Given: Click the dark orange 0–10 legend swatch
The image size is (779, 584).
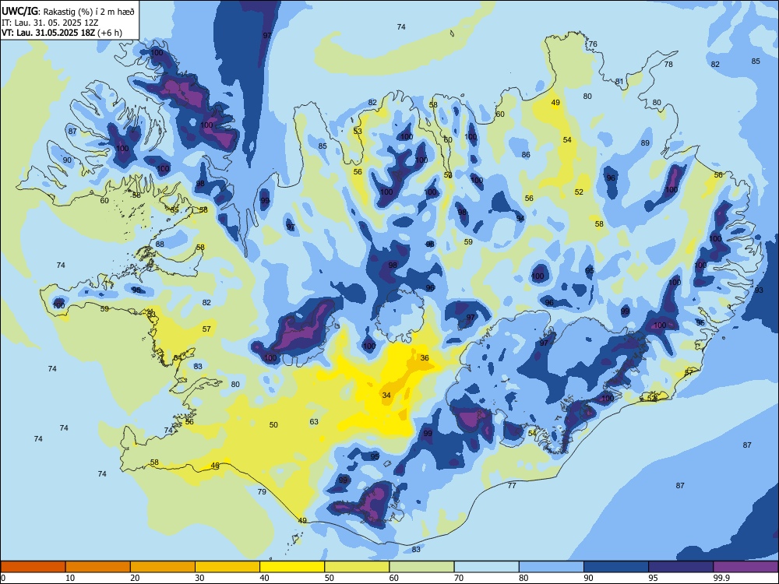Looking at the screenshot, I should [33, 567].
